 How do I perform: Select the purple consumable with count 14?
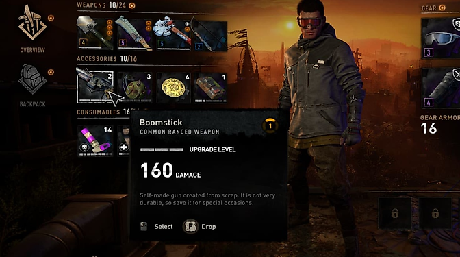pyautogui.click(x=95, y=140)
